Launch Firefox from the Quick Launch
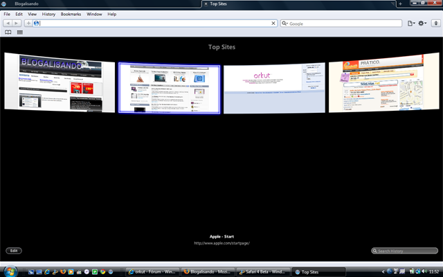This screenshot has height=277, width=443. tap(63, 272)
